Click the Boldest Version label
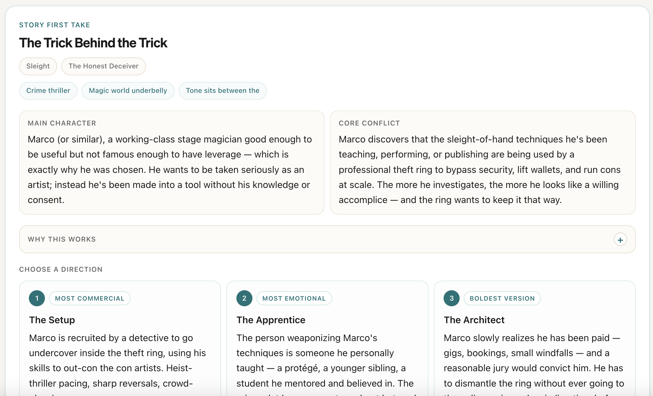The image size is (653, 396). pyautogui.click(x=502, y=298)
